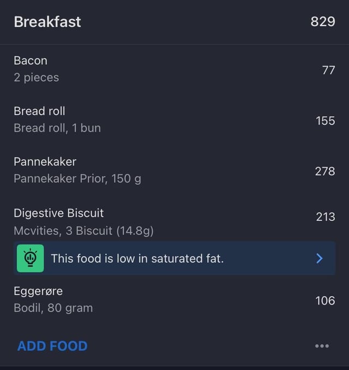Open the Bread roll food entry
This screenshot has width=349, height=370.
pos(39,111)
